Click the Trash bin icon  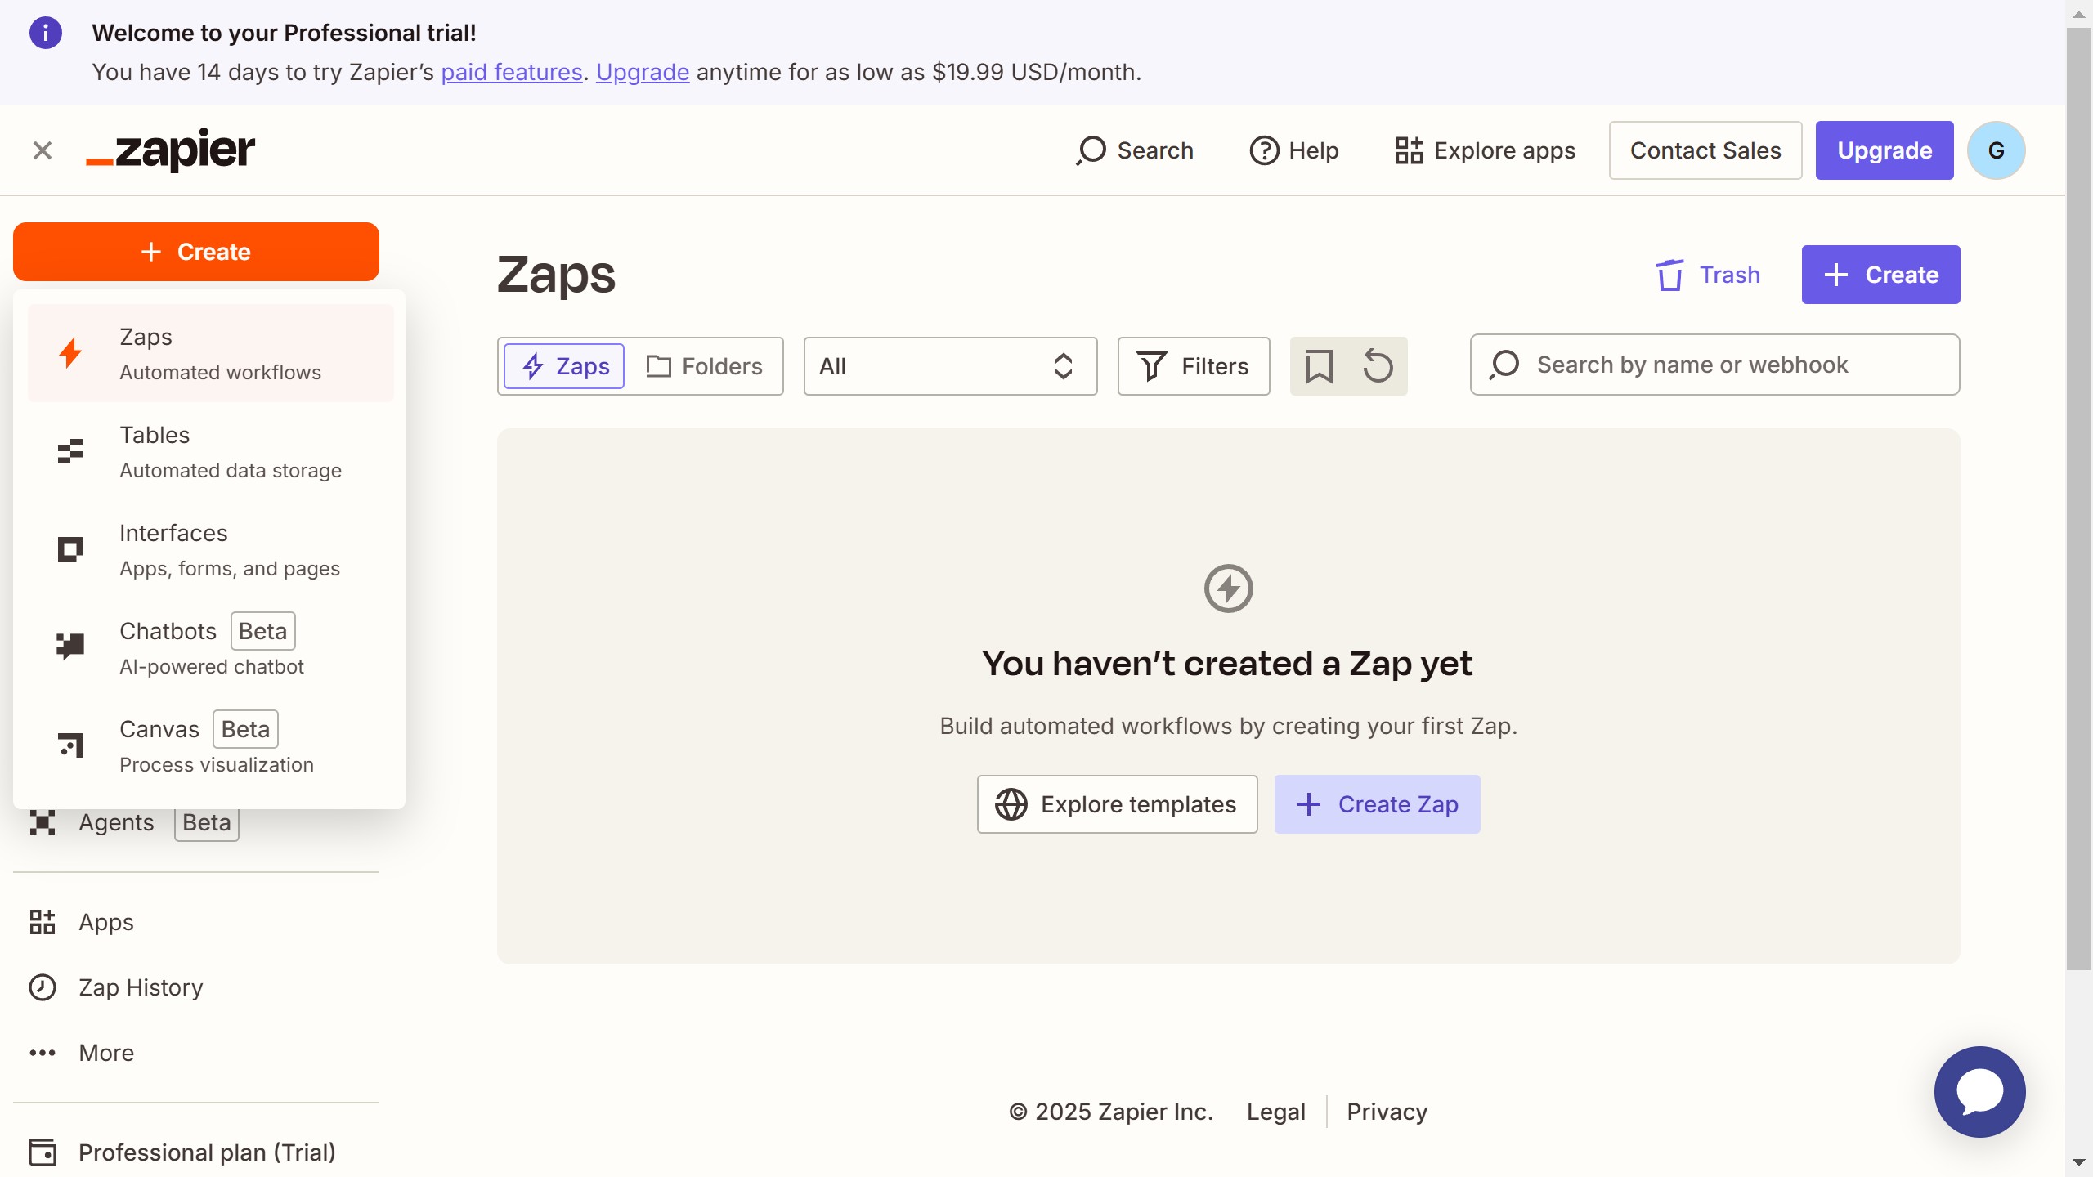1669,275
